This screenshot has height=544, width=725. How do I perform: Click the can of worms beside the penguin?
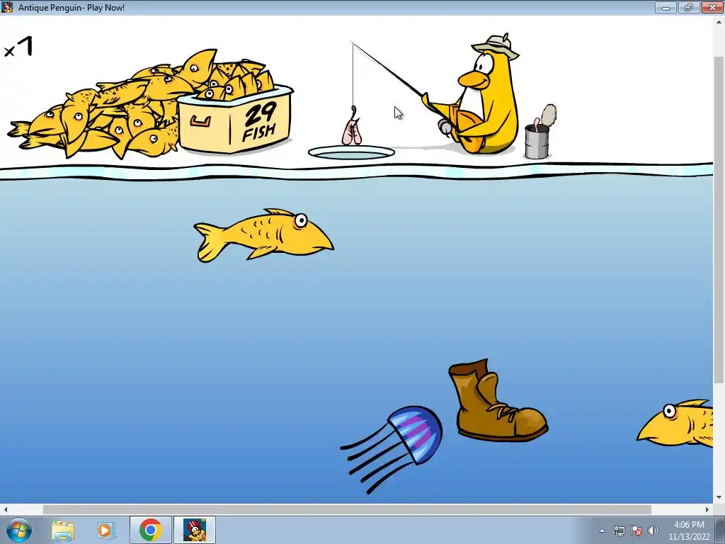[540, 132]
